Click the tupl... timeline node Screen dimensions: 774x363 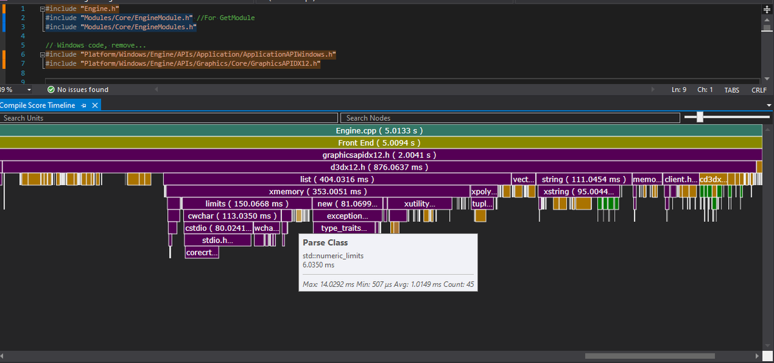[483, 204]
